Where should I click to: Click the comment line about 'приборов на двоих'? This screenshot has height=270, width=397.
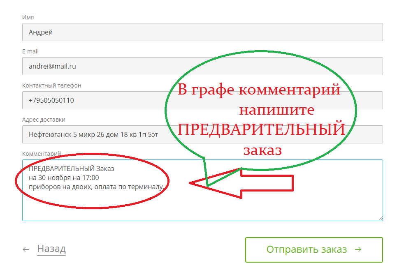[96, 187]
